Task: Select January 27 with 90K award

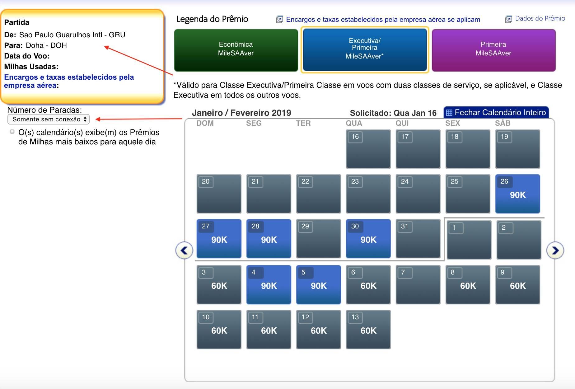Action: tap(219, 238)
